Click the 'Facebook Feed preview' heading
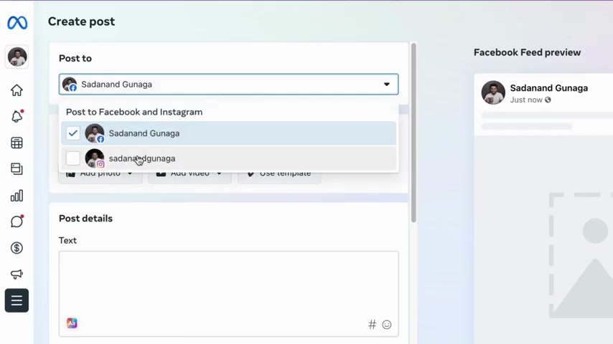 [527, 52]
